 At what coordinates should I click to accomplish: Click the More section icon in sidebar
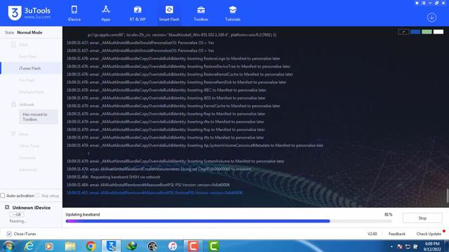(x=13, y=134)
